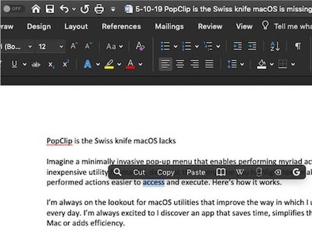The height and width of the screenshot is (231, 312).
Task: Open the font size 12 dropdown
Action: (61, 47)
